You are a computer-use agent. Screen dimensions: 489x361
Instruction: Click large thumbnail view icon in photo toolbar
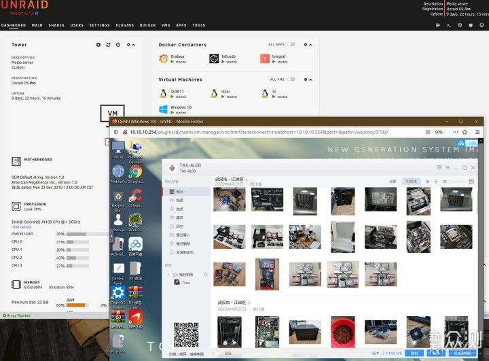point(471,182)
